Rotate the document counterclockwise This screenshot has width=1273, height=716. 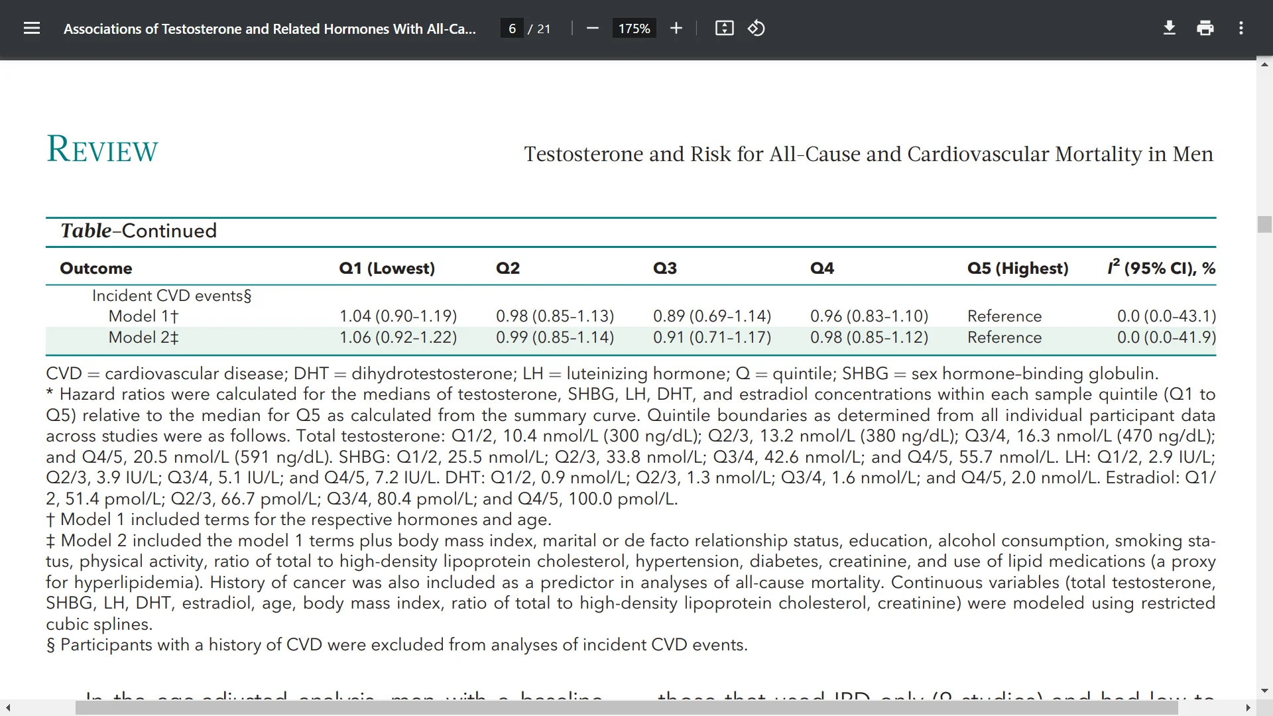point(757,29)
